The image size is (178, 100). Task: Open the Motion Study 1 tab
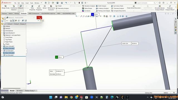(30, 91)
